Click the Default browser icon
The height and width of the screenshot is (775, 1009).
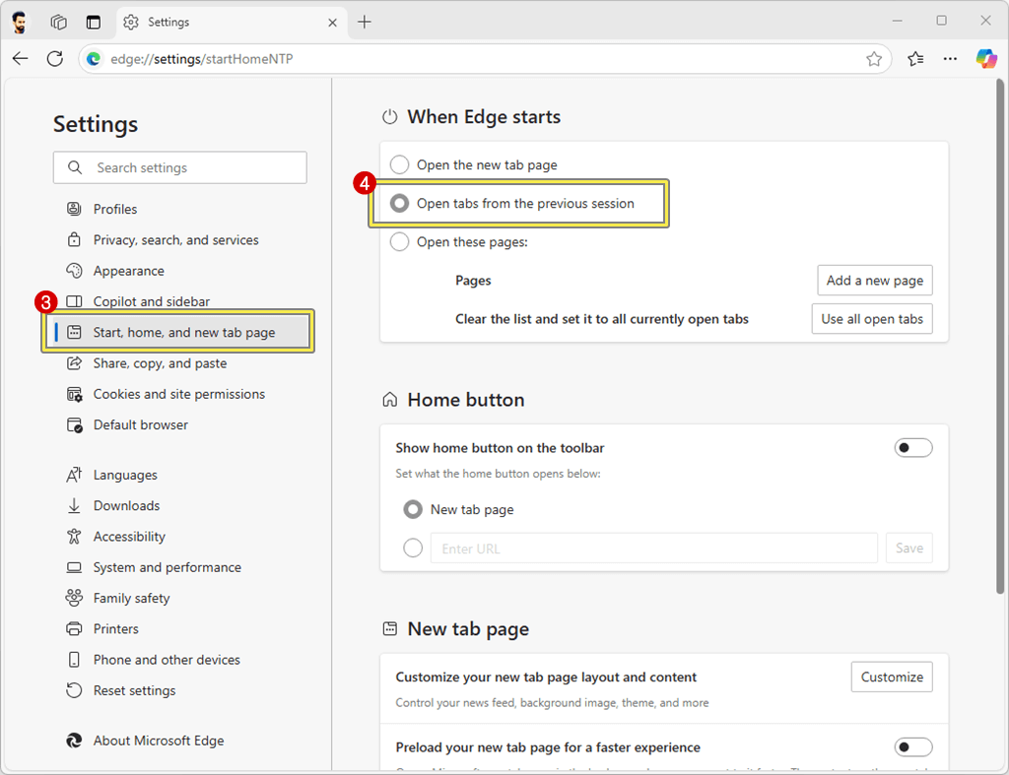point(75,425)
